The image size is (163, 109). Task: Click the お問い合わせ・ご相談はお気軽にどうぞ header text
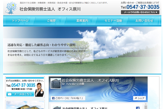point(140,3)
